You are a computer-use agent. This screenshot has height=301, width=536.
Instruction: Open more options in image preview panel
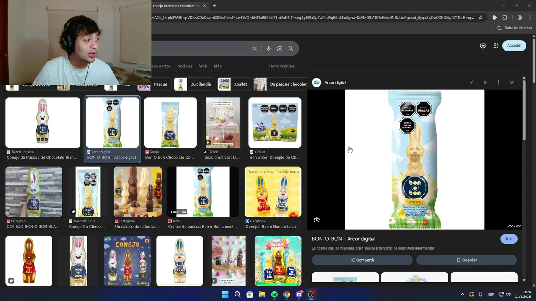click(x=498, y=83)
